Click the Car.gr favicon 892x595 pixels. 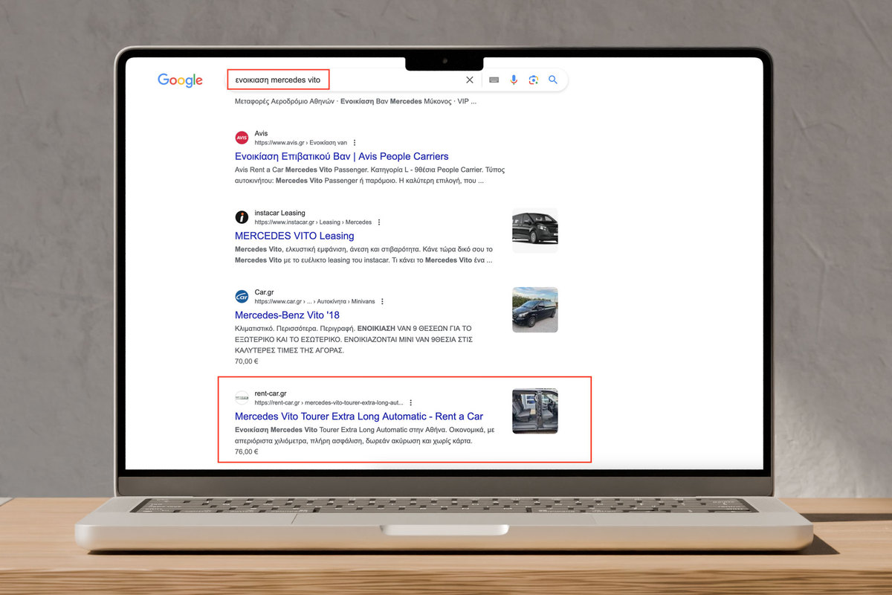point(242,297)
